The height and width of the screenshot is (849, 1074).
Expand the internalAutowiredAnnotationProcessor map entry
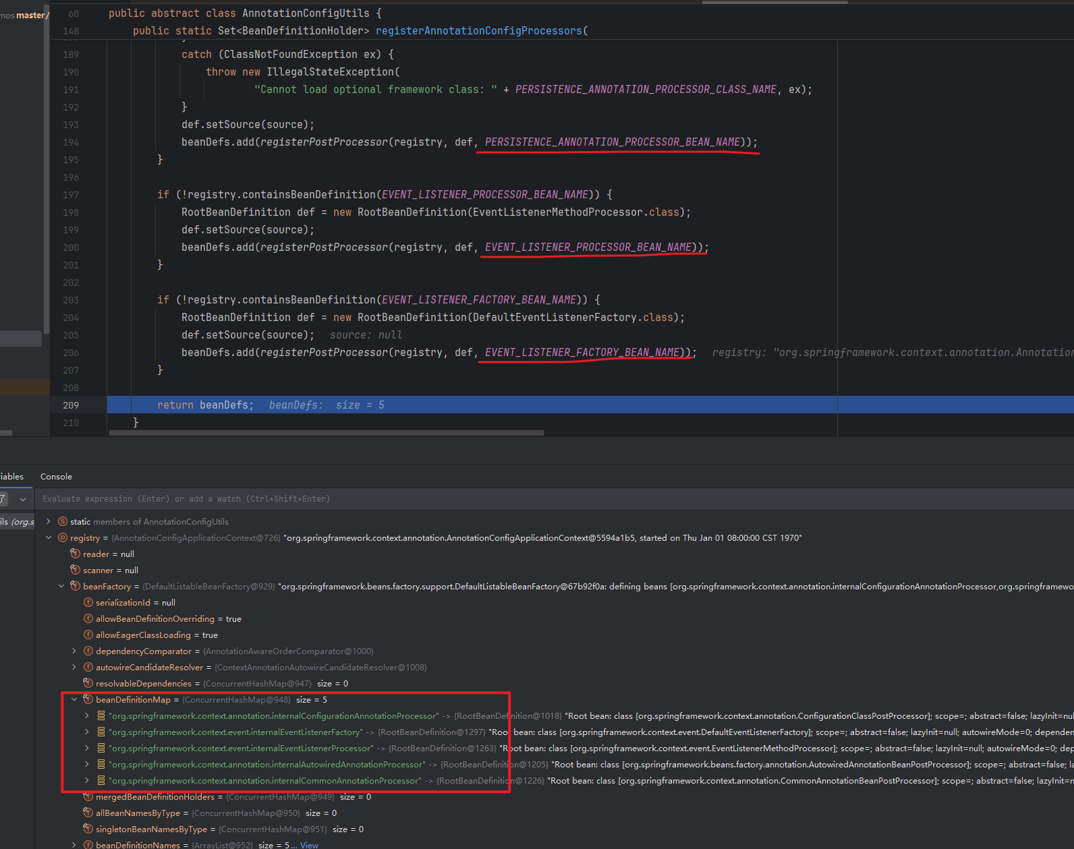87,764
